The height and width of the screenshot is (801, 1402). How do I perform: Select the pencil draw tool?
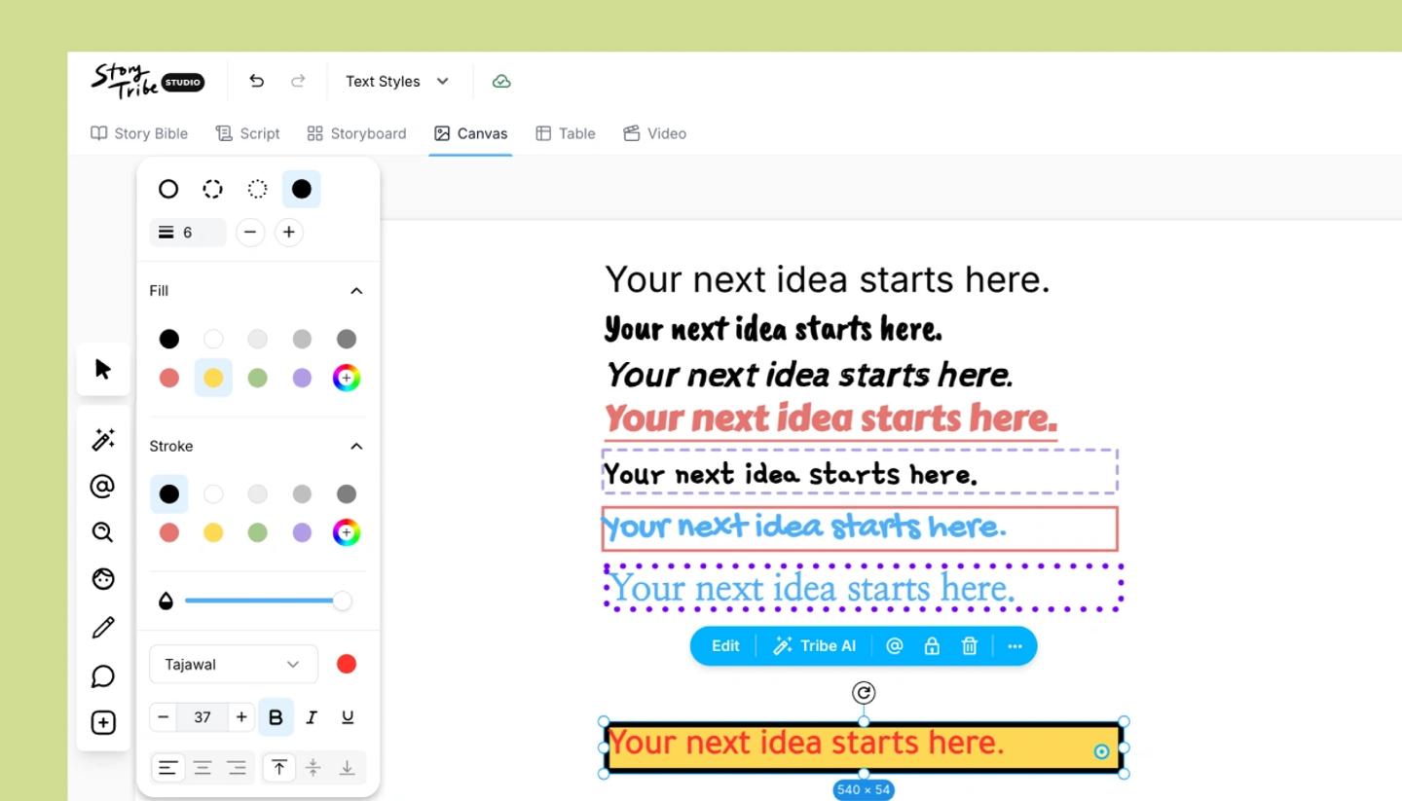pyautogui.click(x=103, y=628)
